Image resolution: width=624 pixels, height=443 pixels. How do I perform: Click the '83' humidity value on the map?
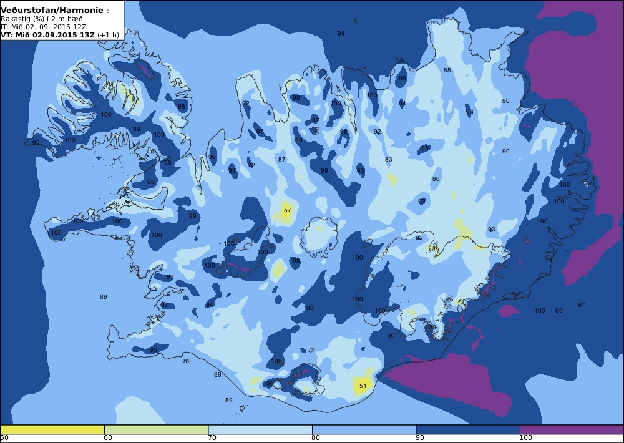pyautogui.click(x=388, y=159)
